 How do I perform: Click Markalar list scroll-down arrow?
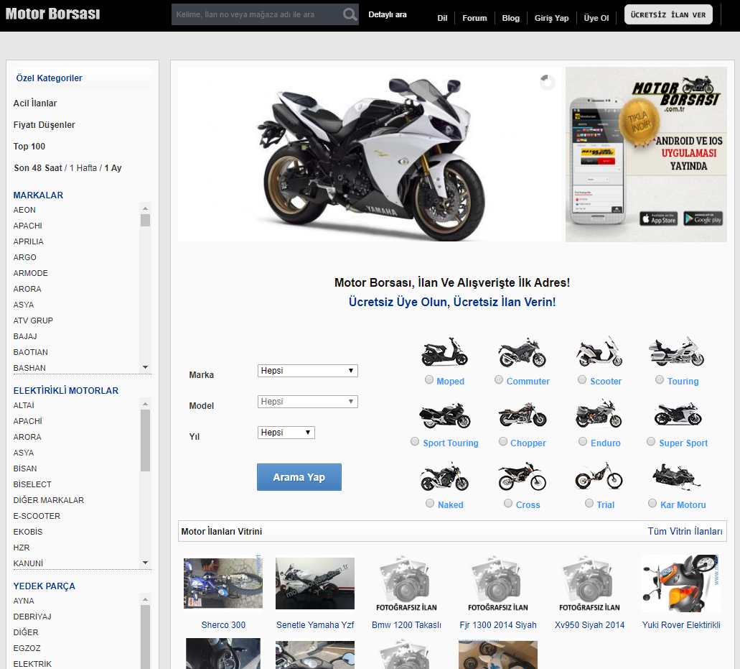click(146, 368)
